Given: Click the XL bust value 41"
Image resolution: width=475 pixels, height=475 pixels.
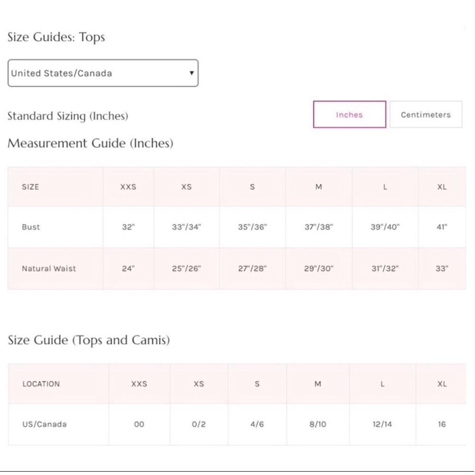Looking at the screenshot, I should pyautogui.click(x=442, y=227).
